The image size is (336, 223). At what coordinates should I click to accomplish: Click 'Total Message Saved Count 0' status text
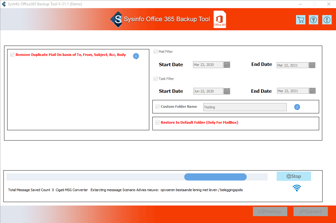click(31, 190)
